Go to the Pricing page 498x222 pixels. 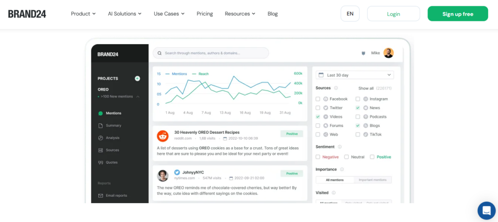(x=205, y=14)
